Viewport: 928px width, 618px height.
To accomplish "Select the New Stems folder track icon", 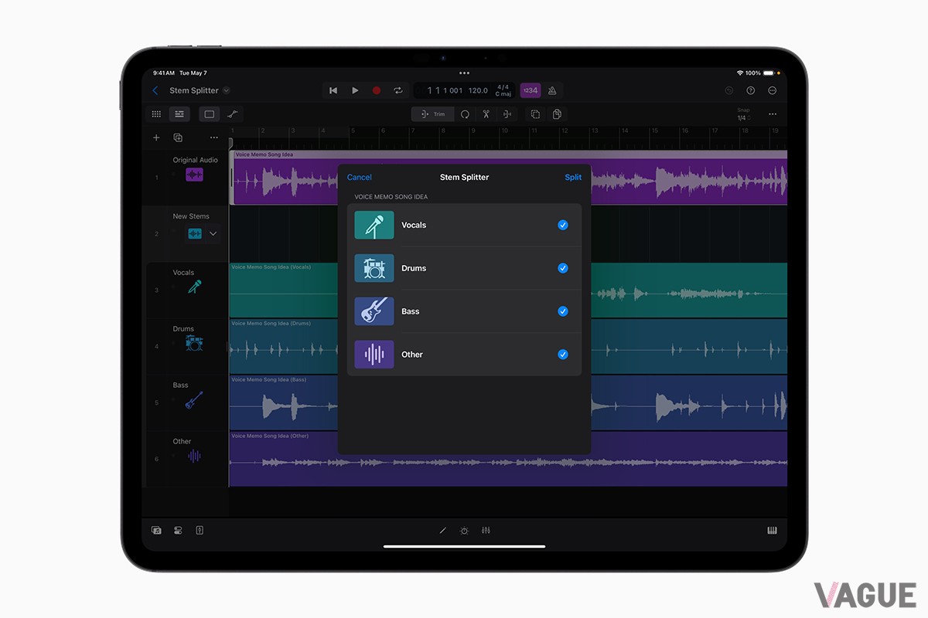I will click(x=194, y=233).
